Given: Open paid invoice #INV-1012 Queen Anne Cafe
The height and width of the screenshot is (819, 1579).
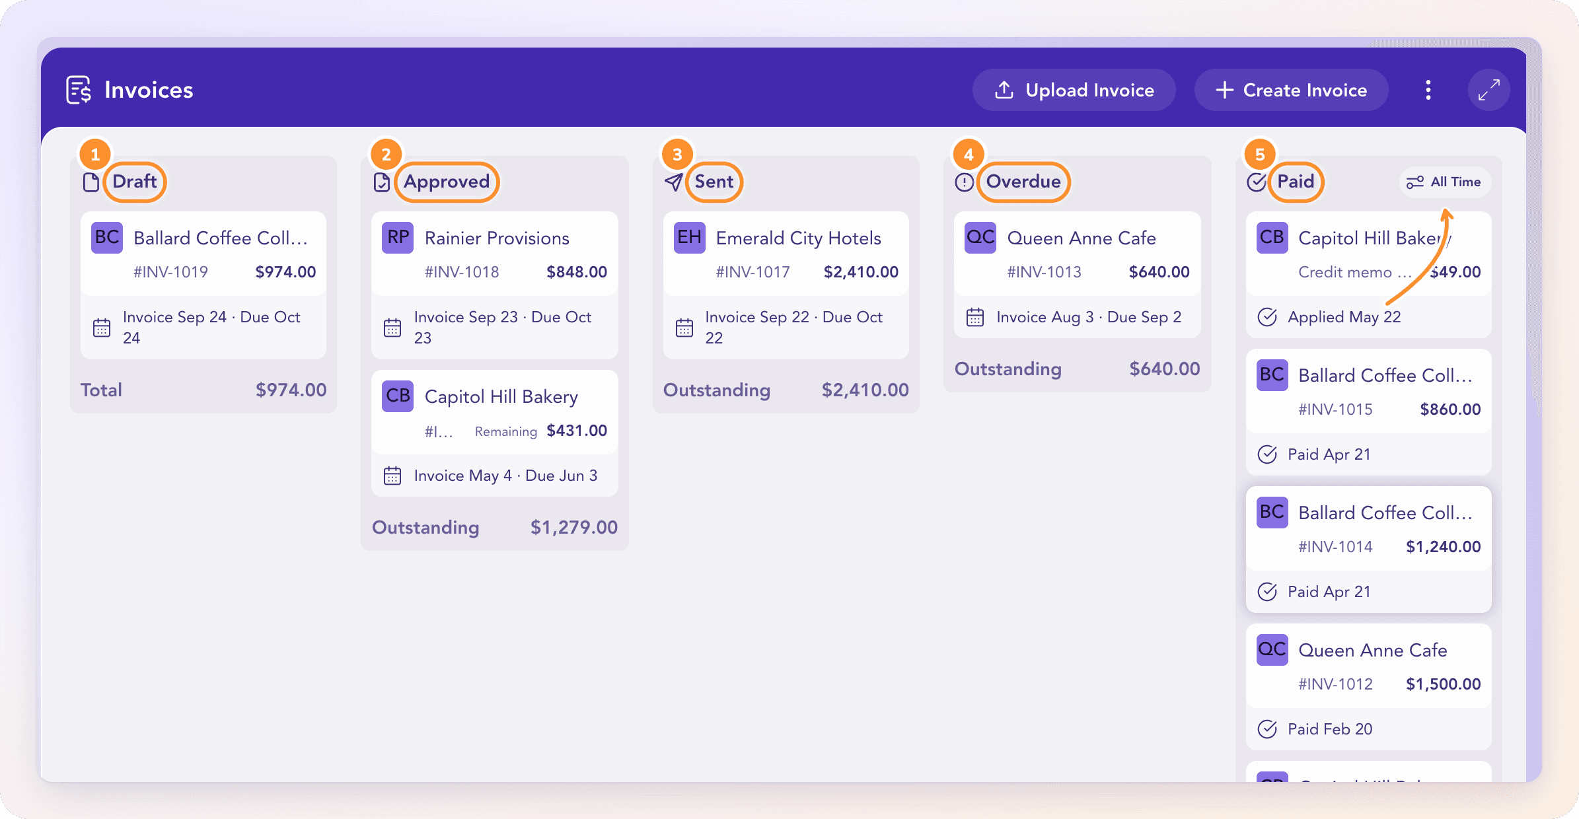Looking at the screenshot, I should 1369,687.
